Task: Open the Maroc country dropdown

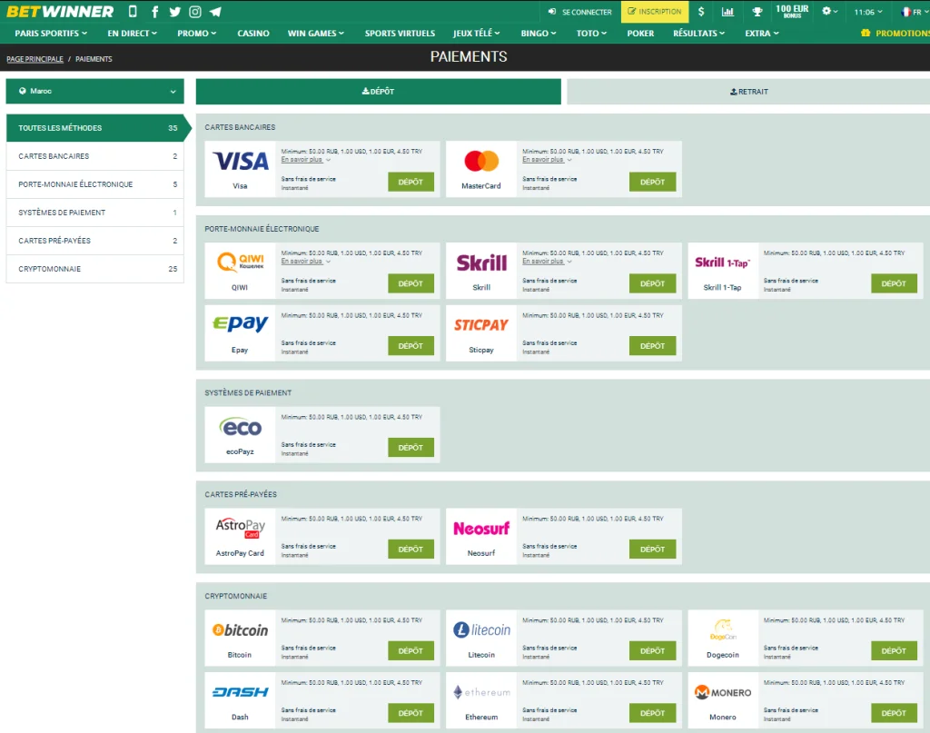Action: pyautogui.click(x=94, y=92)
